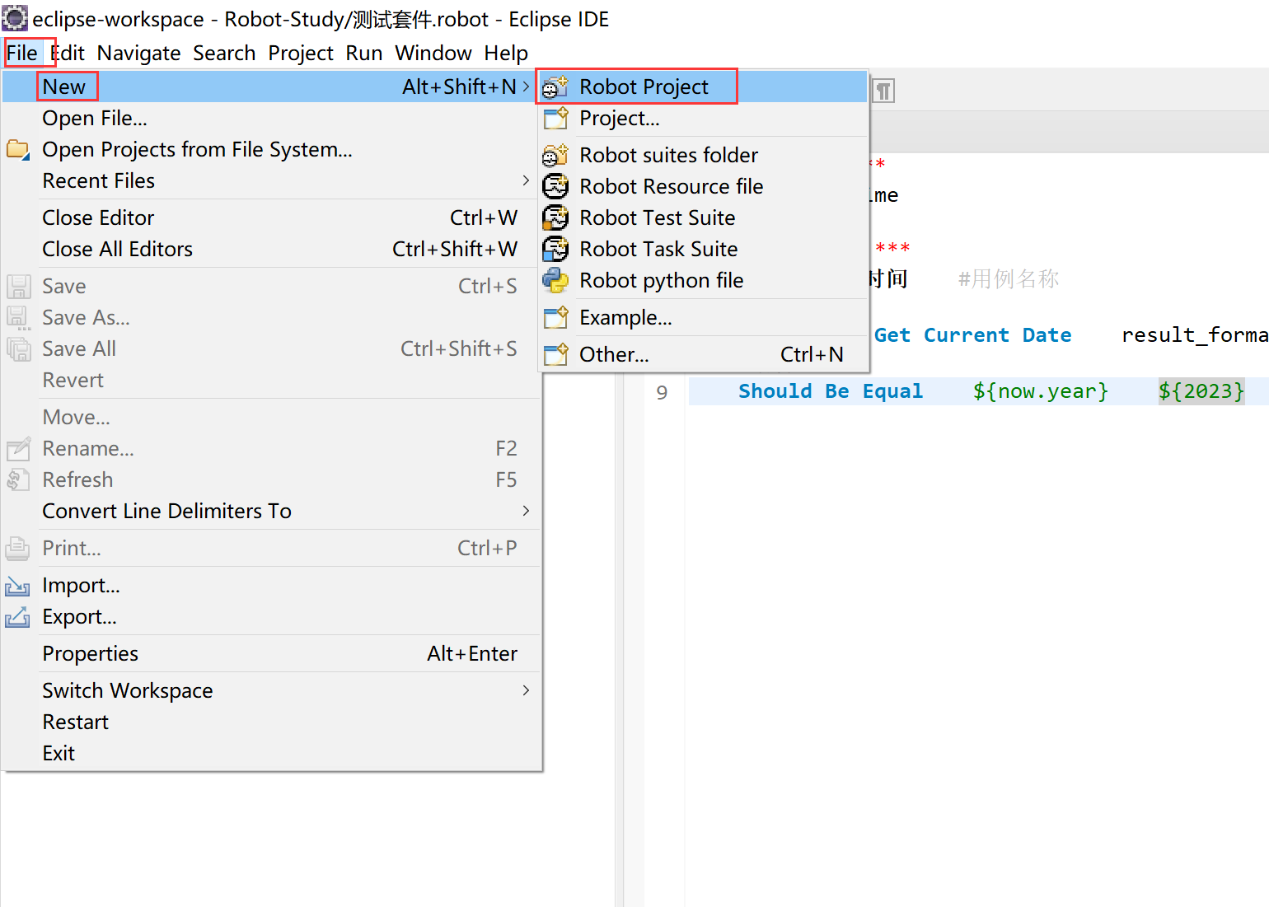Viewport: 1269px width, 907px height.
Task: Click the Save All icon
Action: coord(18,349)
